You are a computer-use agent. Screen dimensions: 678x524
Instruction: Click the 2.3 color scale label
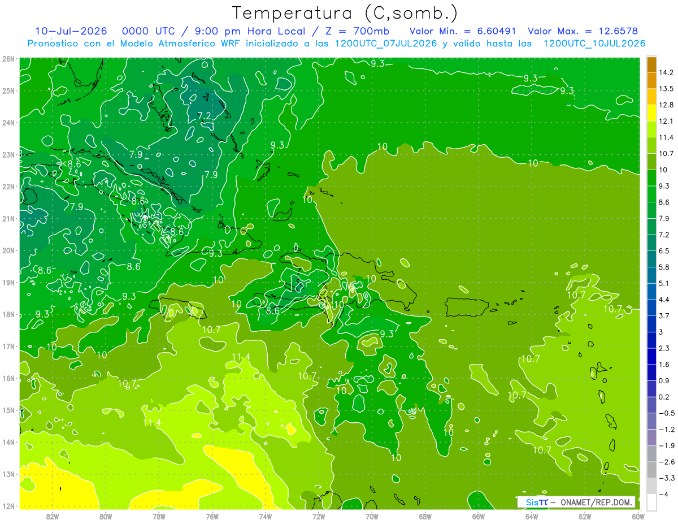pyautogui.click(x=665, y=348)
